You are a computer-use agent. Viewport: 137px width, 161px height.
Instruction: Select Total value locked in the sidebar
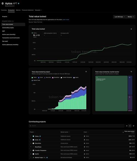point(13,24)
